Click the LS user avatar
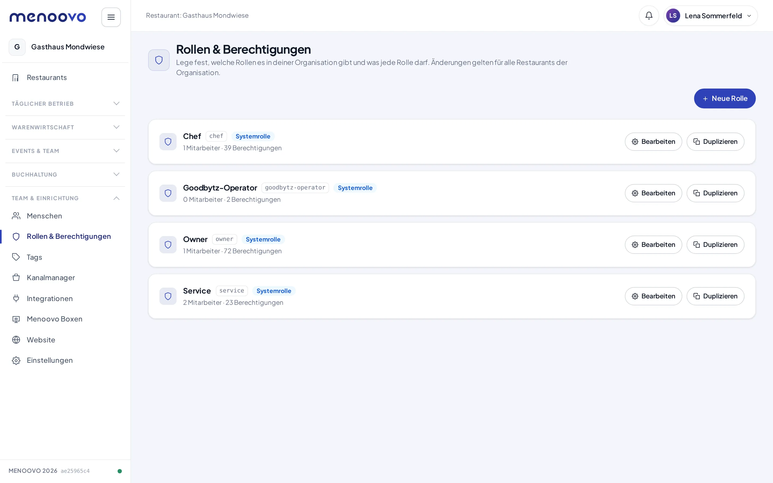 point(673,16)
